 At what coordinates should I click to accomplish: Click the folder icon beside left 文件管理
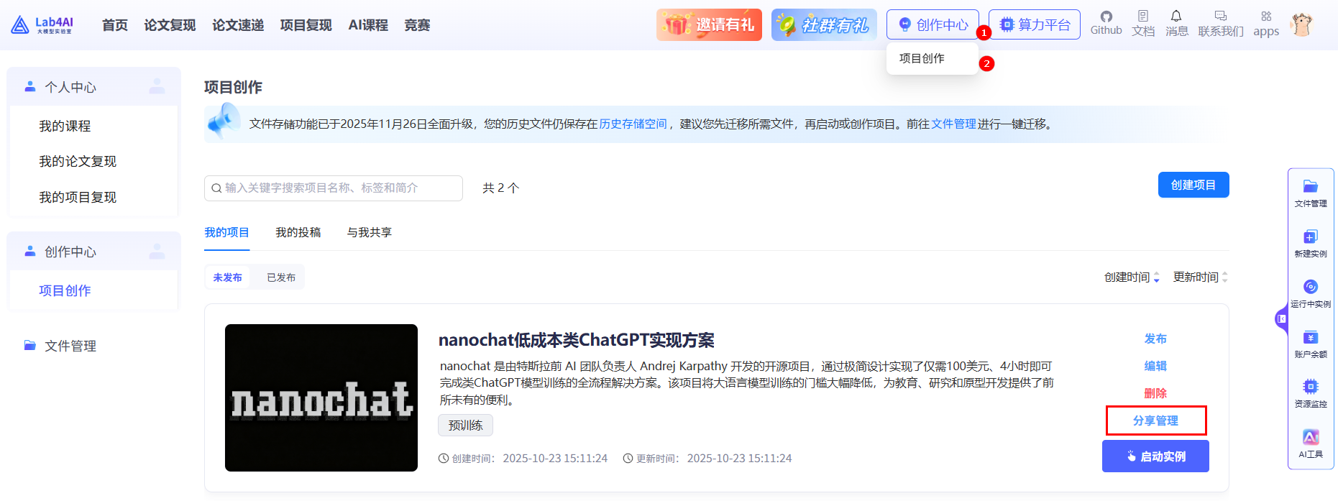coord(30,346)
